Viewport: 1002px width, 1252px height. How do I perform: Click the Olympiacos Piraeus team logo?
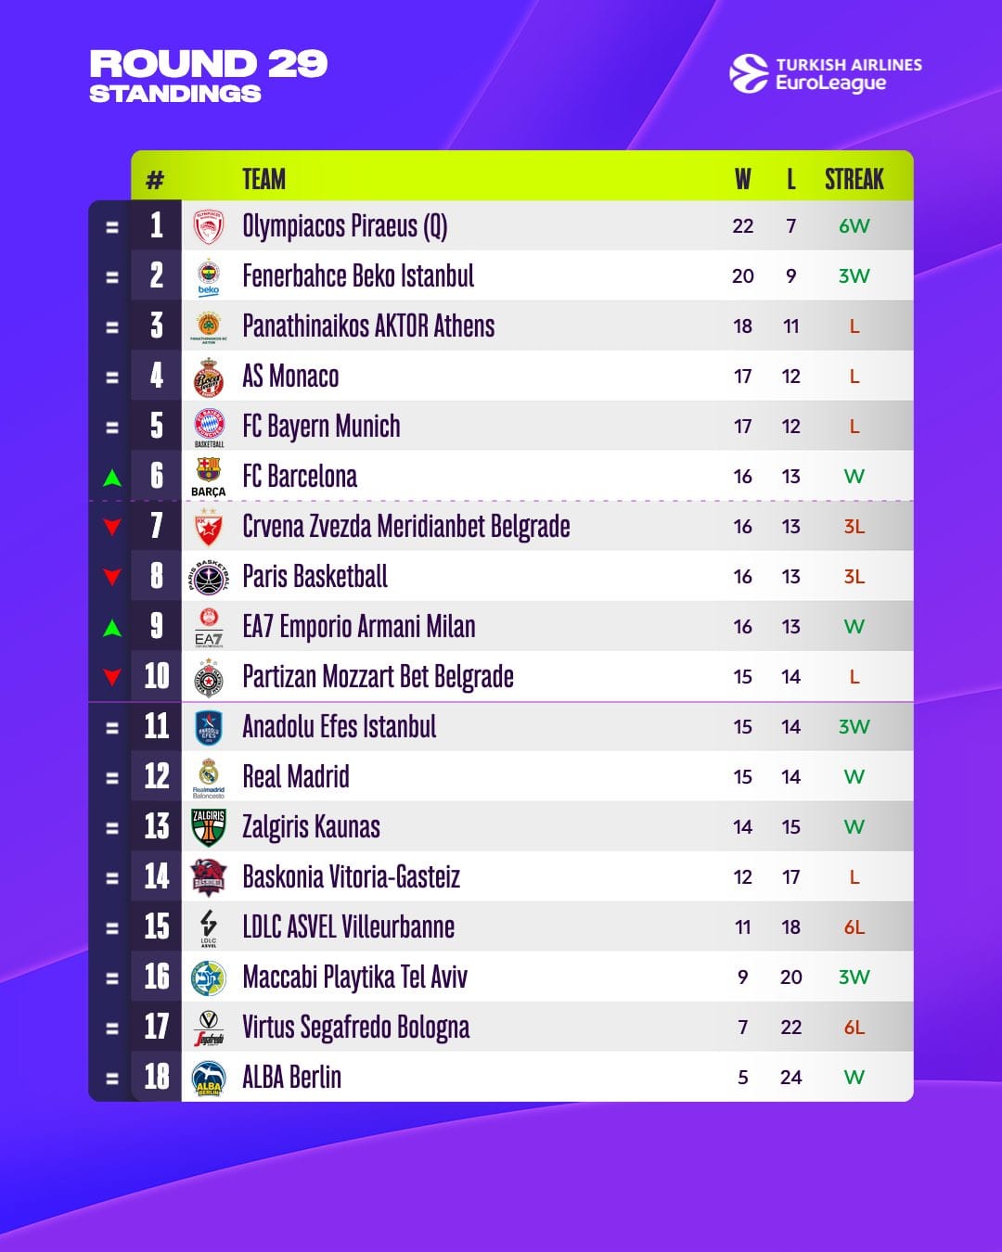[209, 226]
